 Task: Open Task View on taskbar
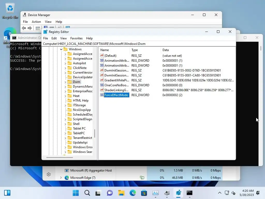[x=98, y=193]
